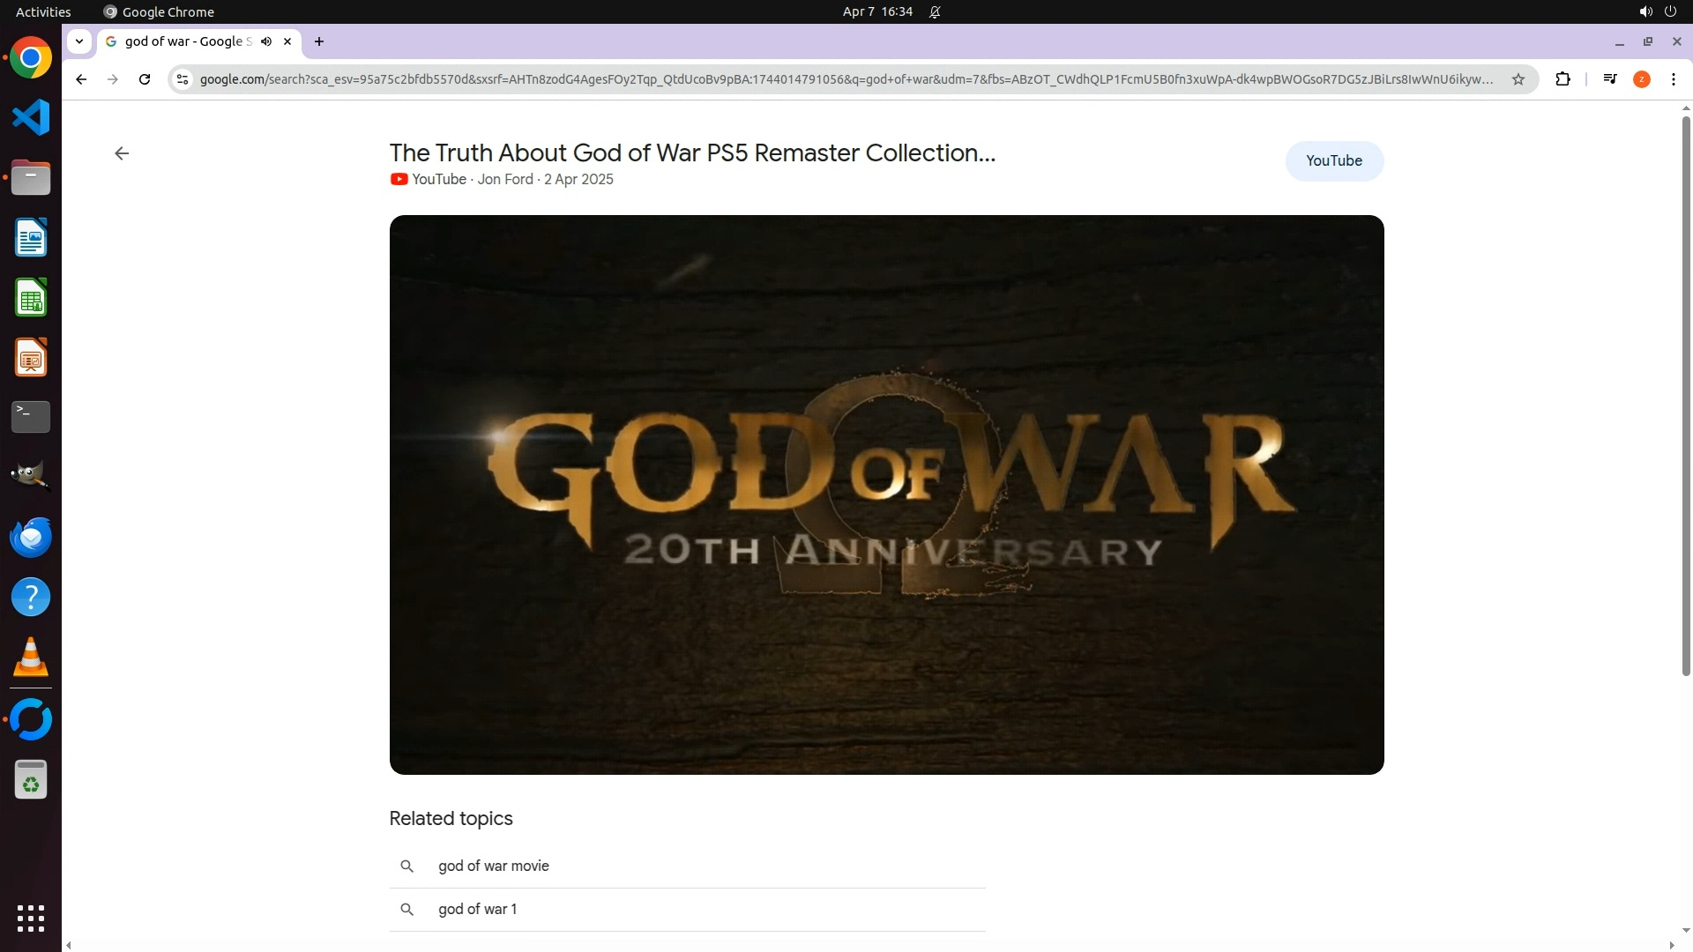The width and height of the screenshot is (1693, 952).
Task: Expand the tab search dropdown arrow
Action: point(79,41)
